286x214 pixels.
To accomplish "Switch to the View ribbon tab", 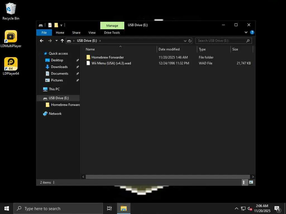I will (x=92, y=33).
